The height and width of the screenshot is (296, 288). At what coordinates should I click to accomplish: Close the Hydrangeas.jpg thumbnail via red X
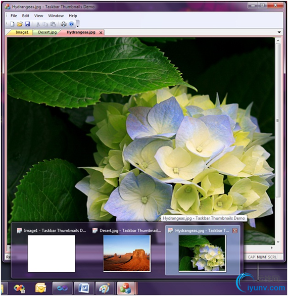[235, 230]
